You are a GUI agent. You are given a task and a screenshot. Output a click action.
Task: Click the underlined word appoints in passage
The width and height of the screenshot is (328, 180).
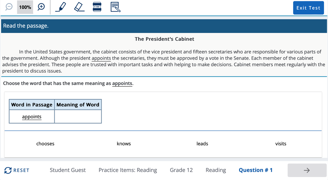click(x=101, y=58)
